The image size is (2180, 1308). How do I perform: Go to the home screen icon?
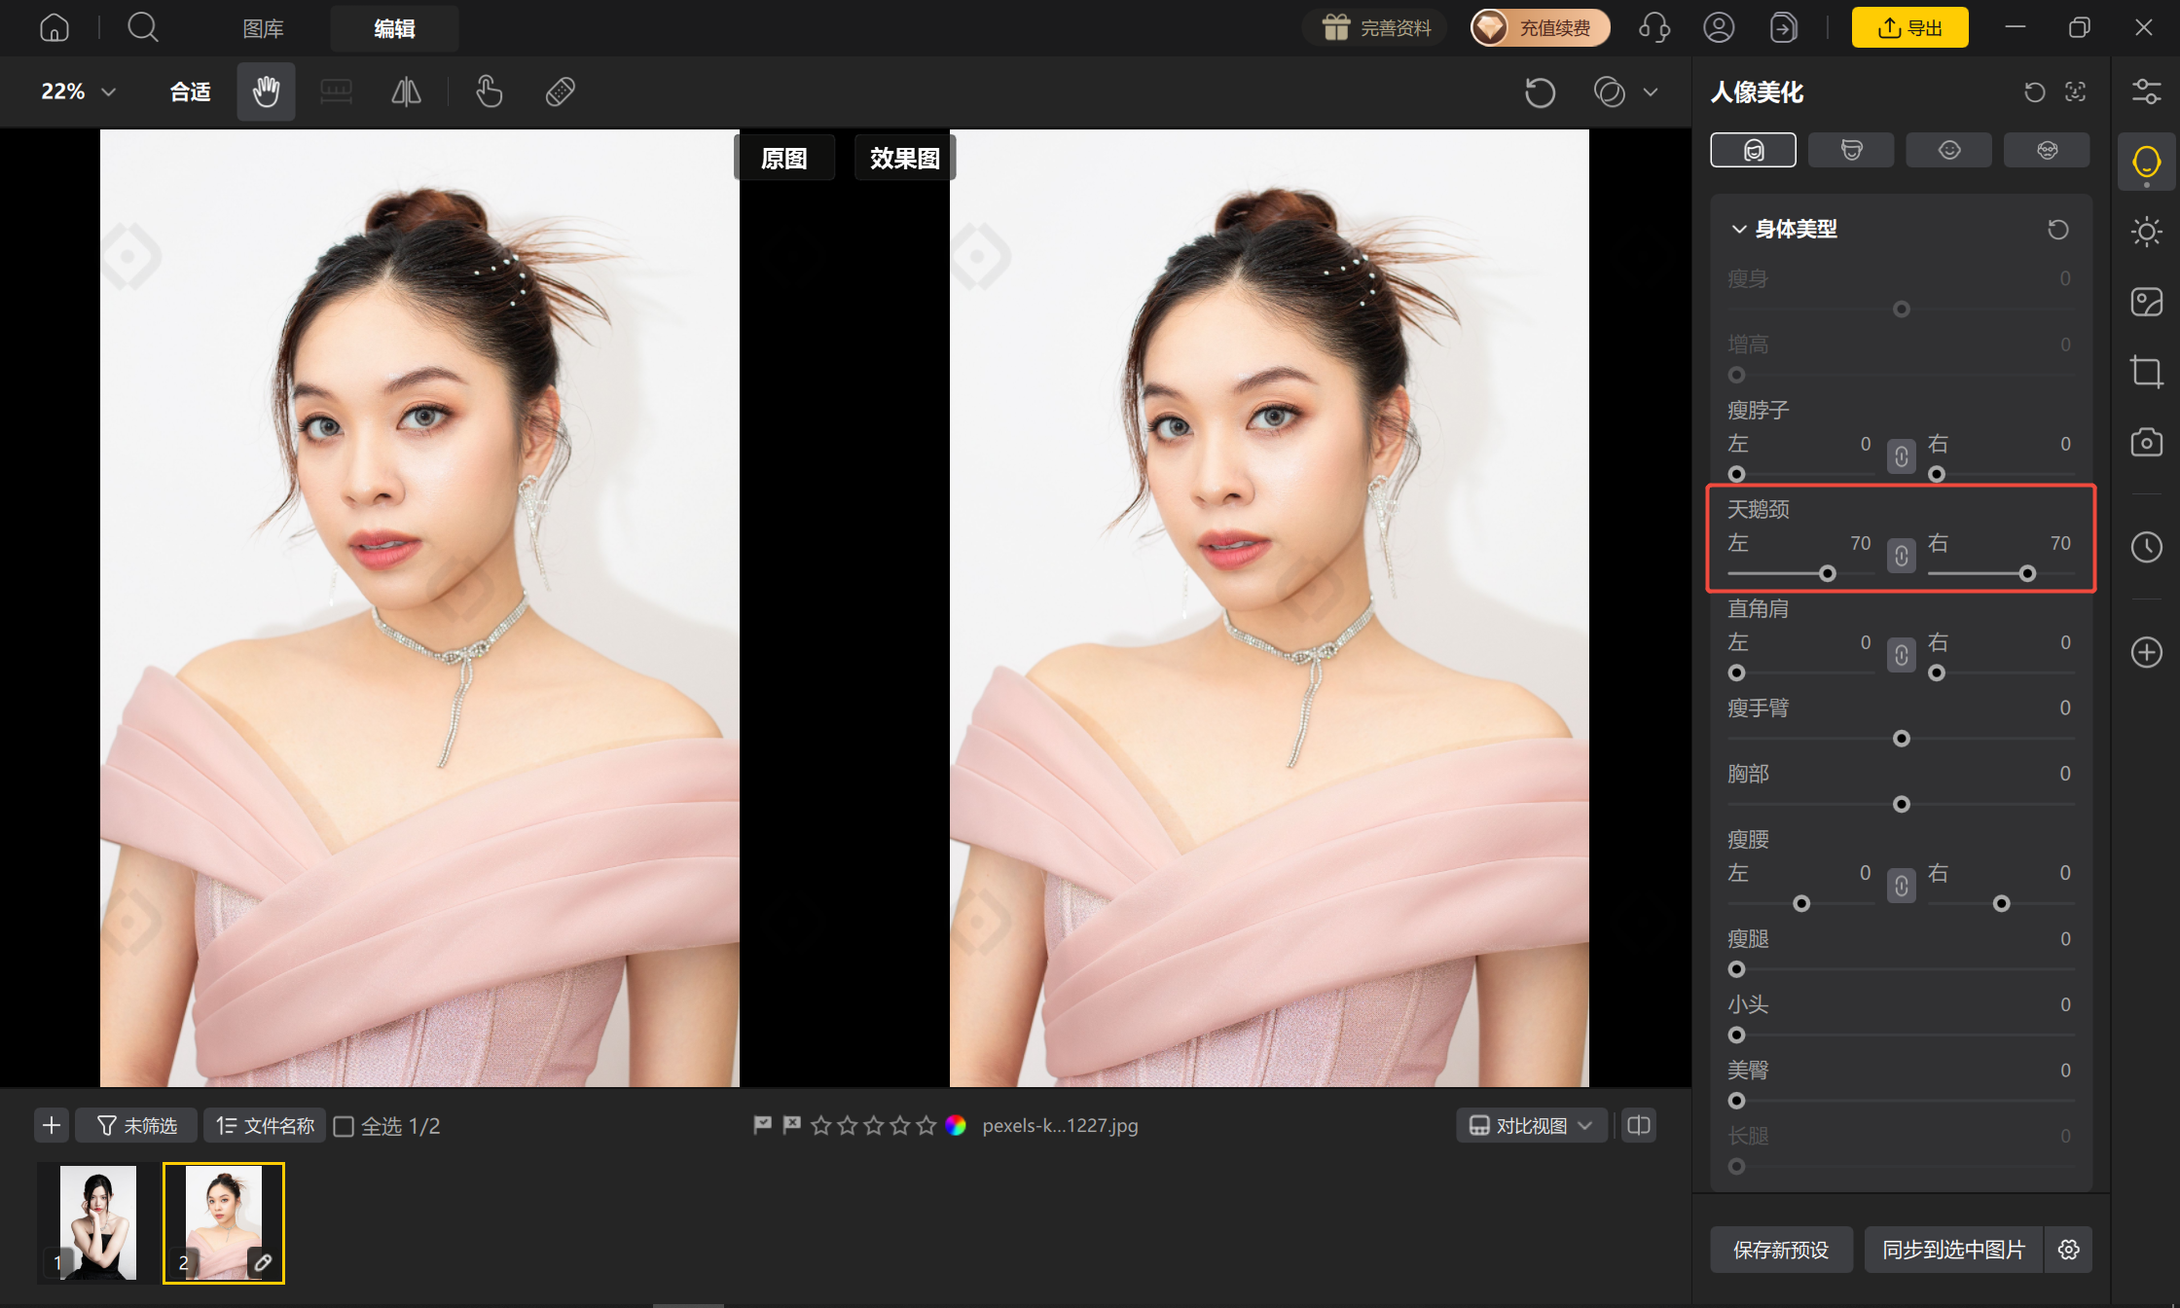[x=54, y=27]
